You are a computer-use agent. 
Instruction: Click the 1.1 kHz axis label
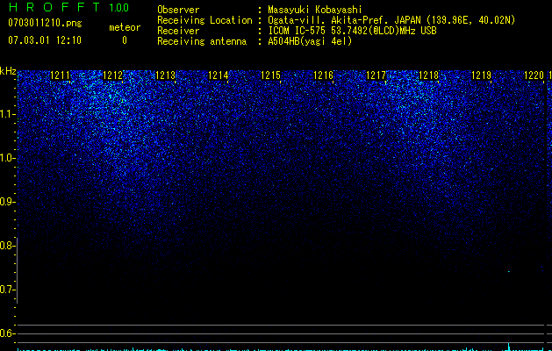[7, 114]
